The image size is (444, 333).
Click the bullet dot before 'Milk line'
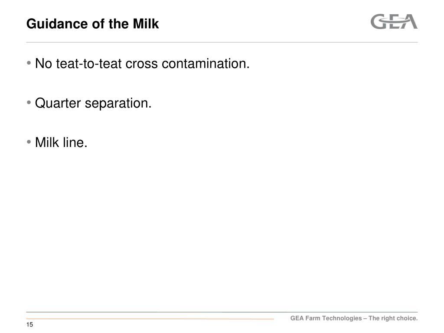29,142
